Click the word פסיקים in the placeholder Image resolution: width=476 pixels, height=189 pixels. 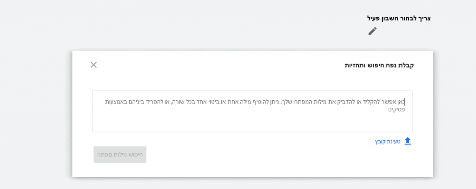397,110
